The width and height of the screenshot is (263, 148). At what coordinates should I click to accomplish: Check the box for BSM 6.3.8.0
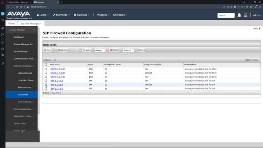46,73
